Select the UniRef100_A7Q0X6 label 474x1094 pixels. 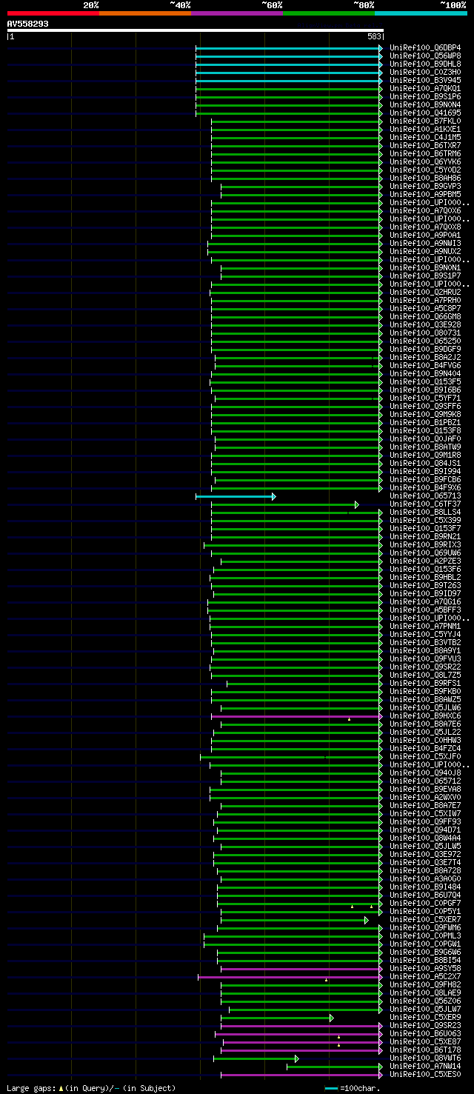pyautogui.click(x=425, y=210)
